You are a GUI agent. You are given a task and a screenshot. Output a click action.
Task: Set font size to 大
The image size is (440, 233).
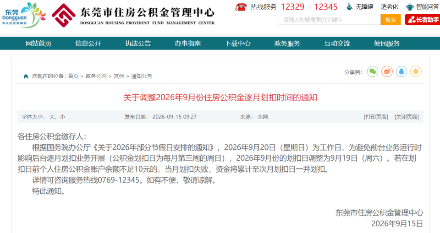point(52,117)
